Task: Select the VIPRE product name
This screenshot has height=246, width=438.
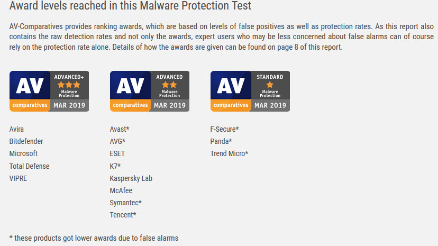Action: pyautogui.click(x=18, y=178)
